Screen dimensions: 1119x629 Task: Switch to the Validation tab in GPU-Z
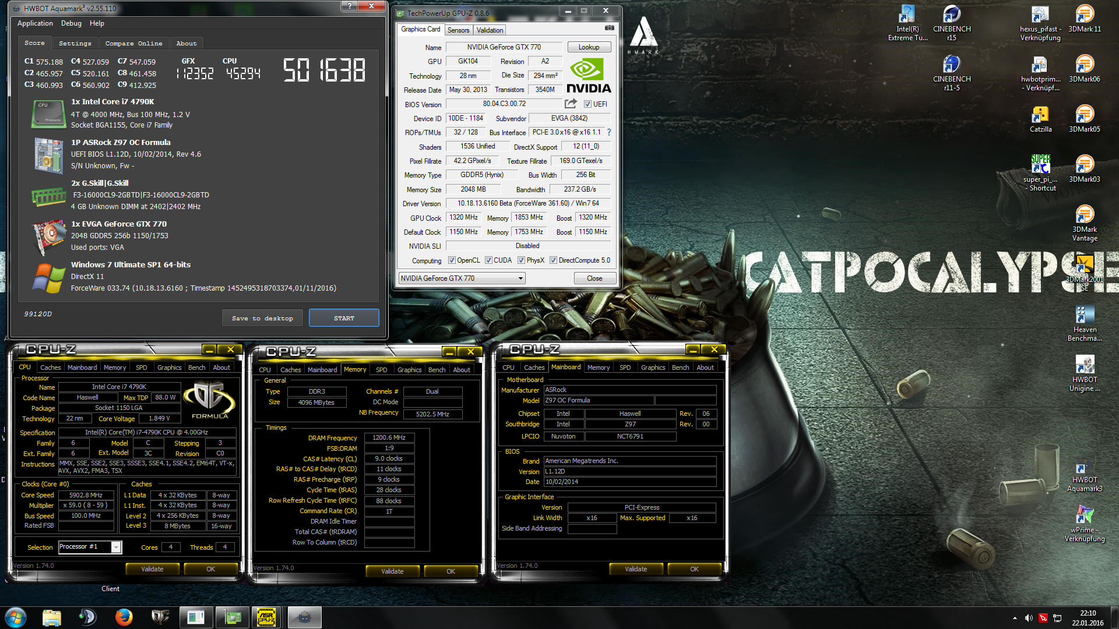(490, 30)
